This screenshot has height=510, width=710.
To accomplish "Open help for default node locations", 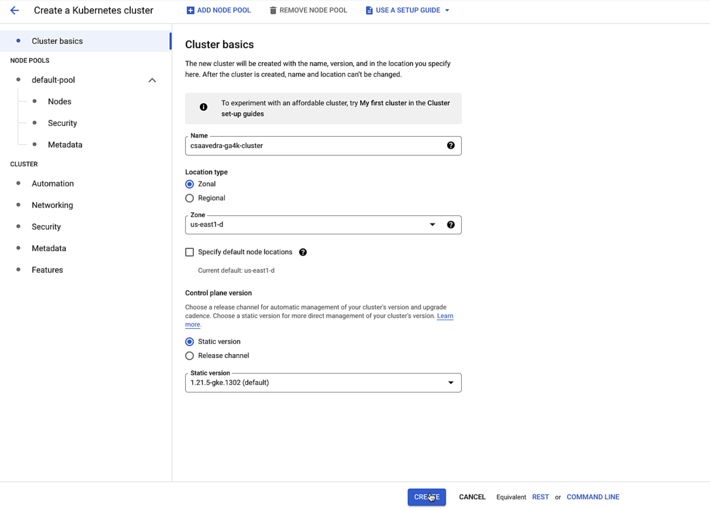I will click(x=303, y=252).
